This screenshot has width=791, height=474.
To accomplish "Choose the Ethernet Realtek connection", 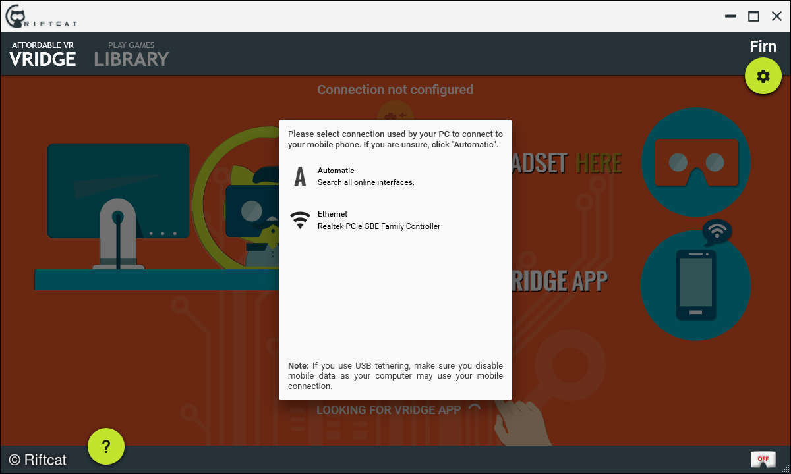I will (x=395, y=220).
